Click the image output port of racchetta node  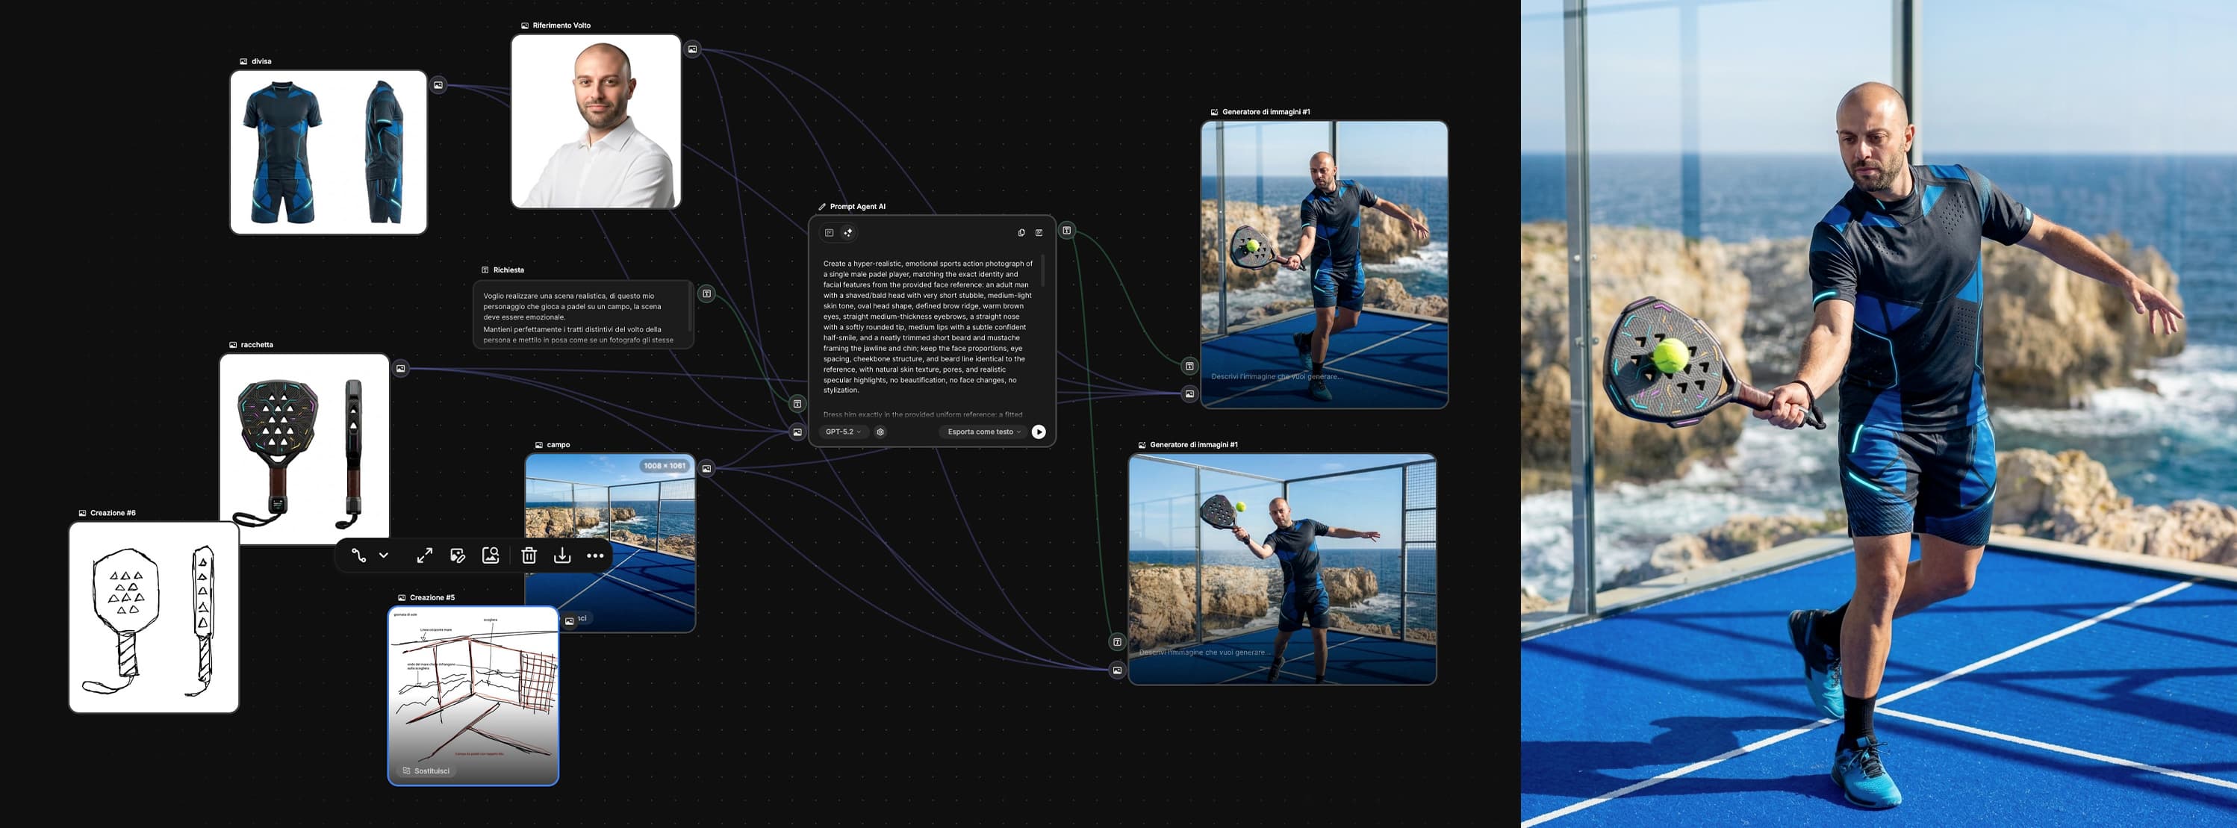tap(400, 369)
